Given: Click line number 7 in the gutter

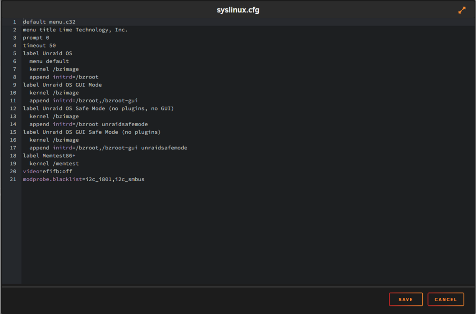Looking at the screenshot, I should (x=14, y=69).
